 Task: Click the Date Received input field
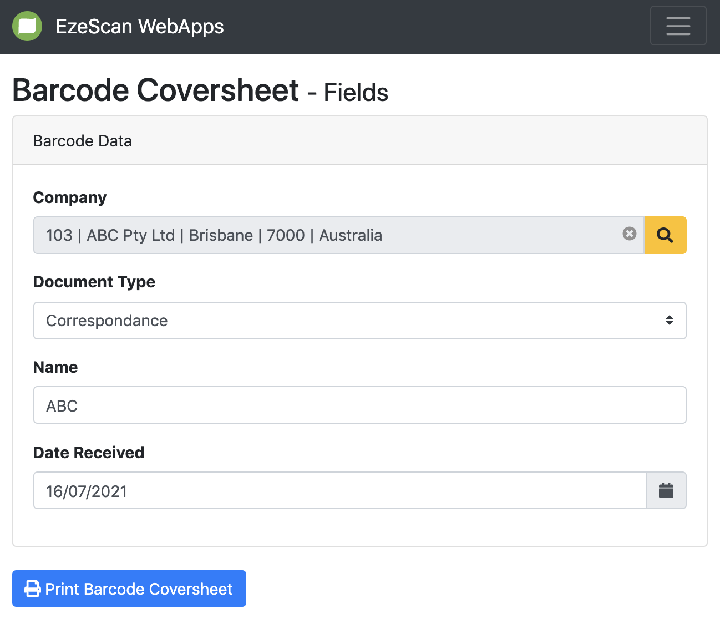tap(340, 490)
